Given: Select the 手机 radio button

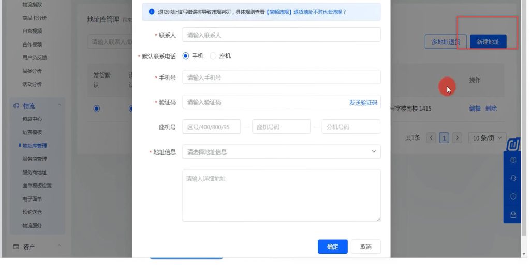Looking at the screenshot, I should (186, 56).
